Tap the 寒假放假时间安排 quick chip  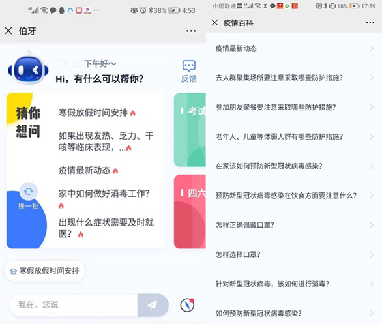(44, 271)
